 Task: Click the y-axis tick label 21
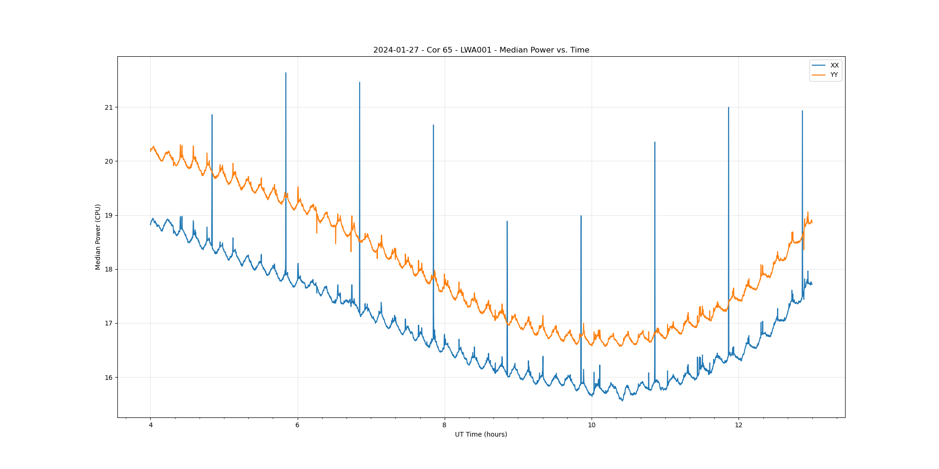tap(109, 107)
